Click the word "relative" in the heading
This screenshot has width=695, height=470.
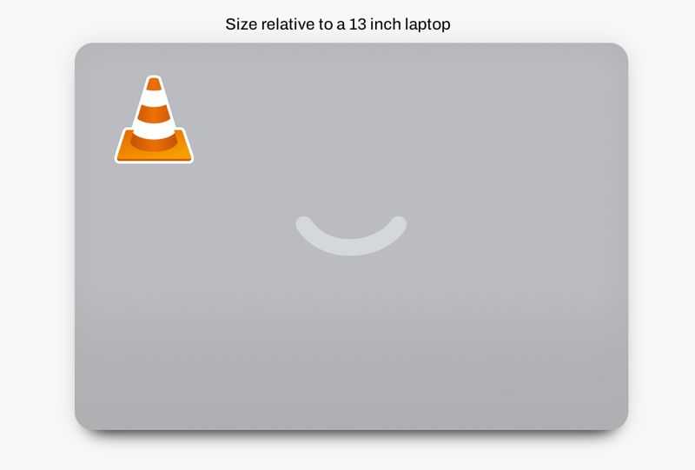click(x=288, y=24)
